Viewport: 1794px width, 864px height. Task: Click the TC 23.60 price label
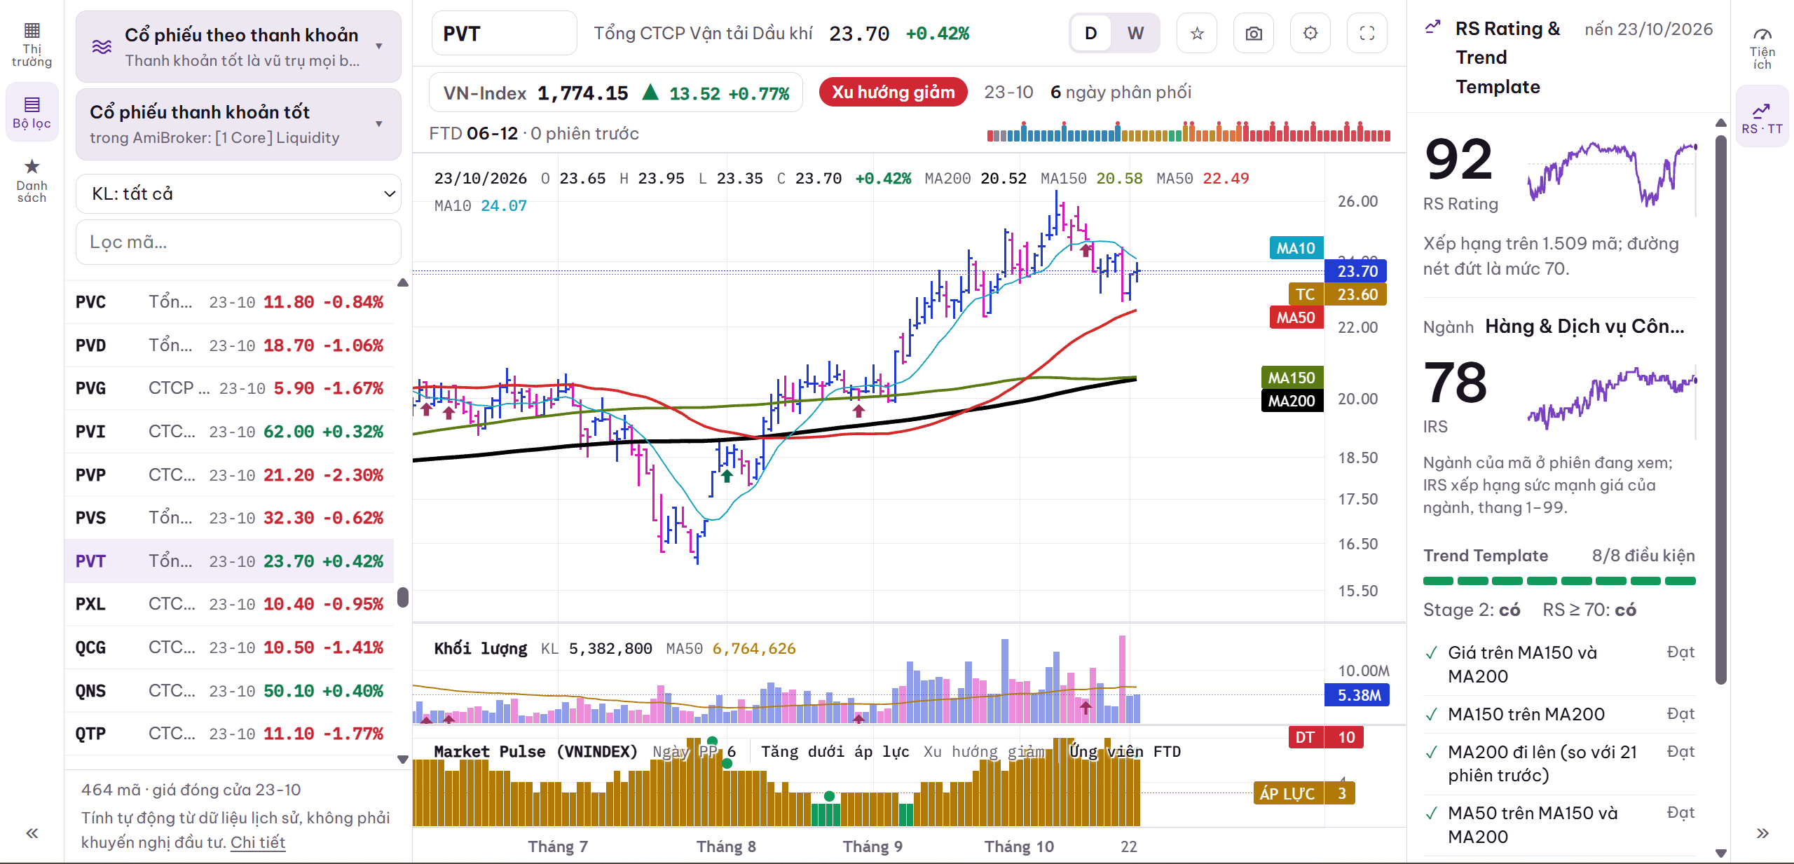tap(1338, 294)
